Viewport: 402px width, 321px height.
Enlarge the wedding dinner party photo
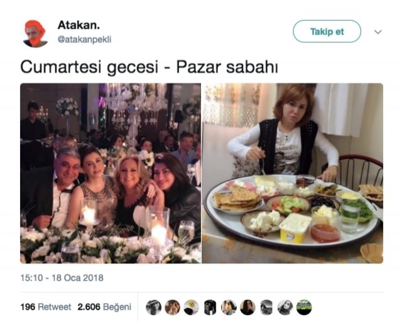tap(111, 173)
